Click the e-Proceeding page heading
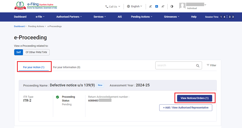 tap(30, 38)
